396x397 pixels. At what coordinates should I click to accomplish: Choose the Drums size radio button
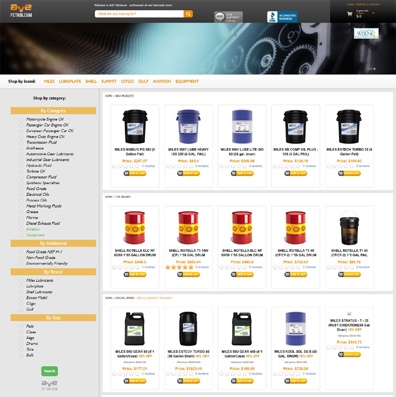(21, 343)
